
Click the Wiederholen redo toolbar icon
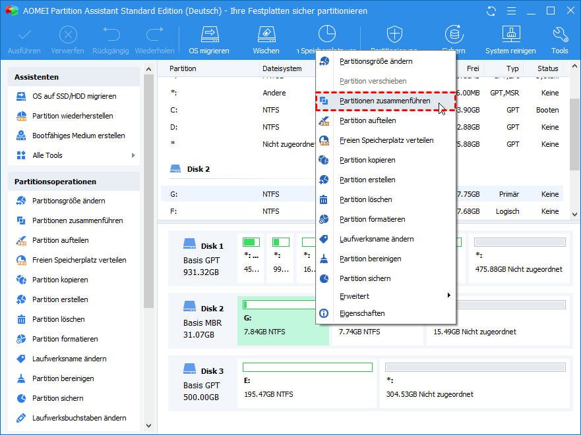(x=154, y=34)
